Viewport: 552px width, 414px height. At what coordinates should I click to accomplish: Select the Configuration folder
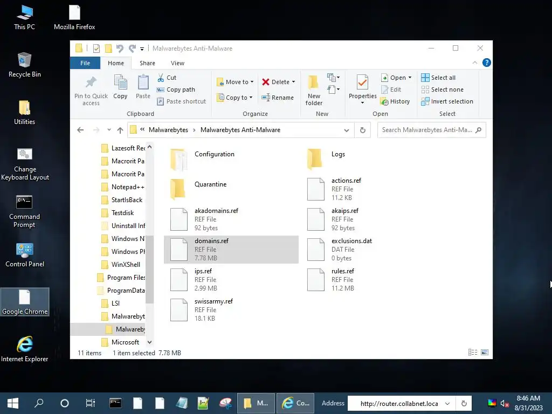point(231,159)
